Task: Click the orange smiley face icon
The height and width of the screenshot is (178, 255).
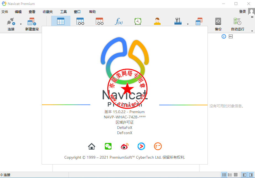Action: click(x=158, y=146)
